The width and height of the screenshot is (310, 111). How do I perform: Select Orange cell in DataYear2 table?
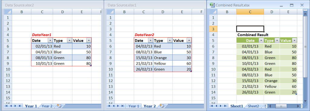point(163,58)
